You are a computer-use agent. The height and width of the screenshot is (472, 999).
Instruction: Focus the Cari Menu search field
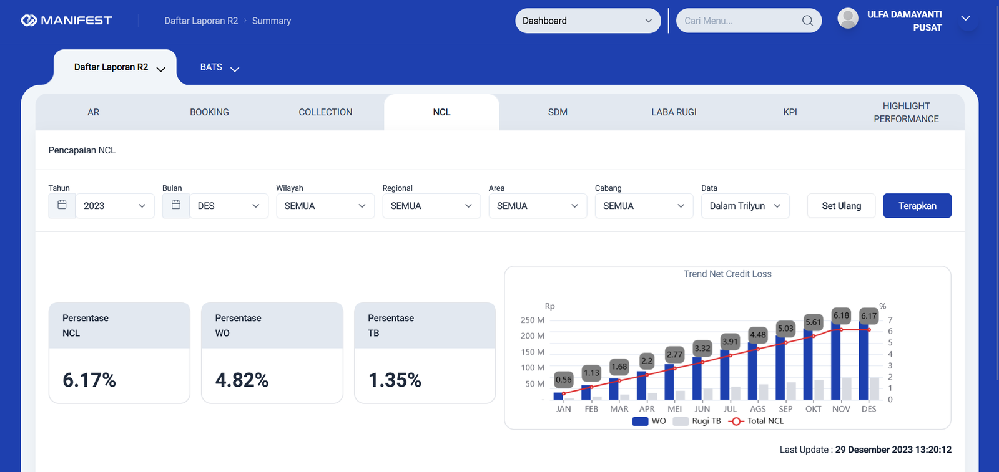tap(740, 21)
